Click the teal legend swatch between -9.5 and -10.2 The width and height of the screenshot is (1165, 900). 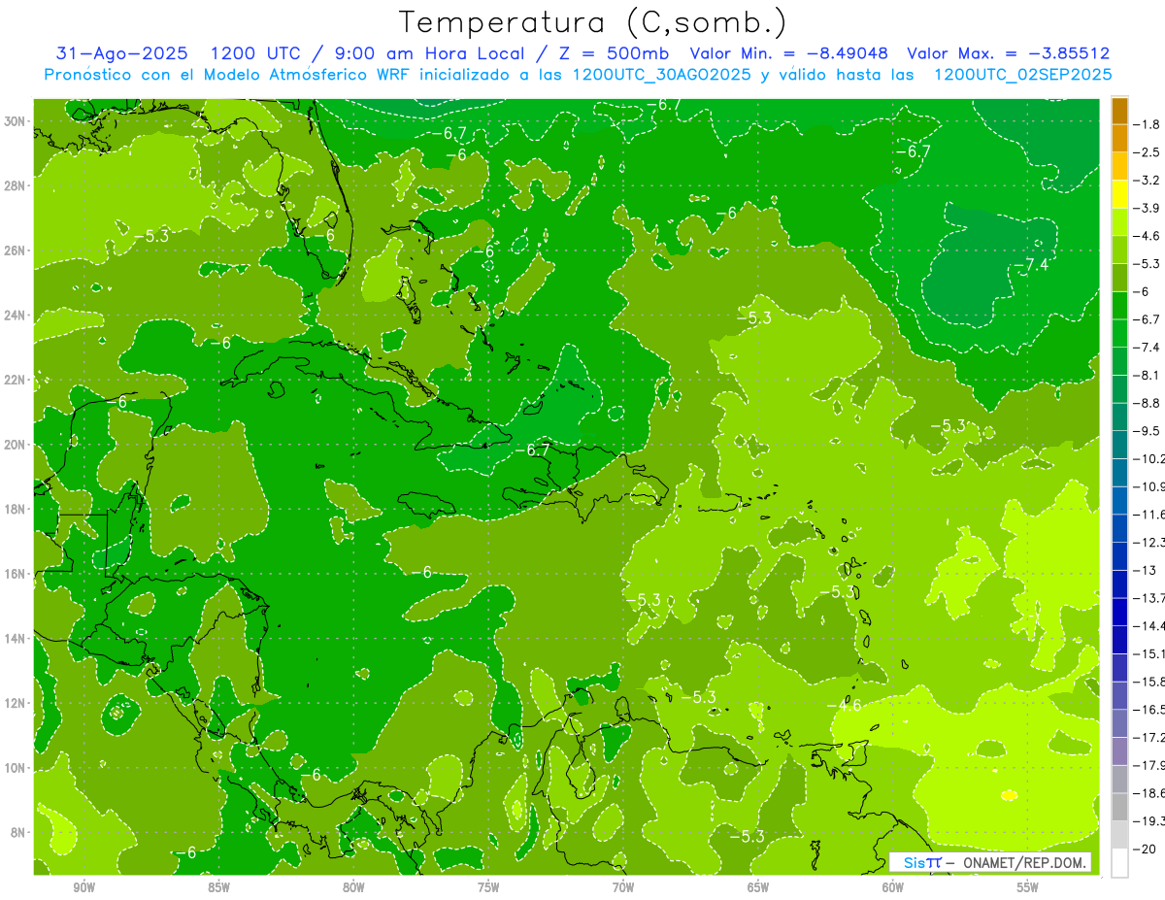pyautogui.click(x=1119, y=446)
